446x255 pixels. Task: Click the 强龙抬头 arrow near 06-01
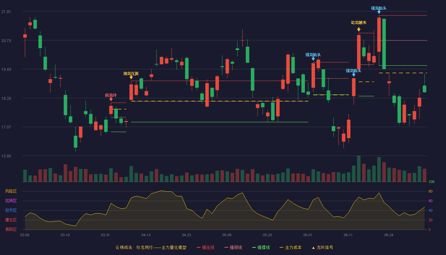(x=313, y=59)
